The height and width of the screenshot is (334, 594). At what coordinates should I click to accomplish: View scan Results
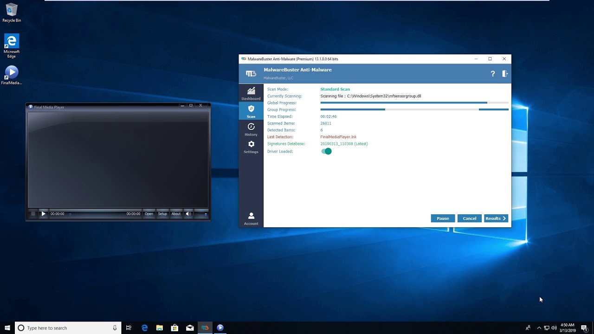(x=496, y=218)
